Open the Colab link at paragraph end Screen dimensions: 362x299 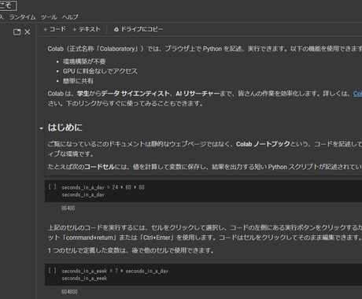point(357,94)
